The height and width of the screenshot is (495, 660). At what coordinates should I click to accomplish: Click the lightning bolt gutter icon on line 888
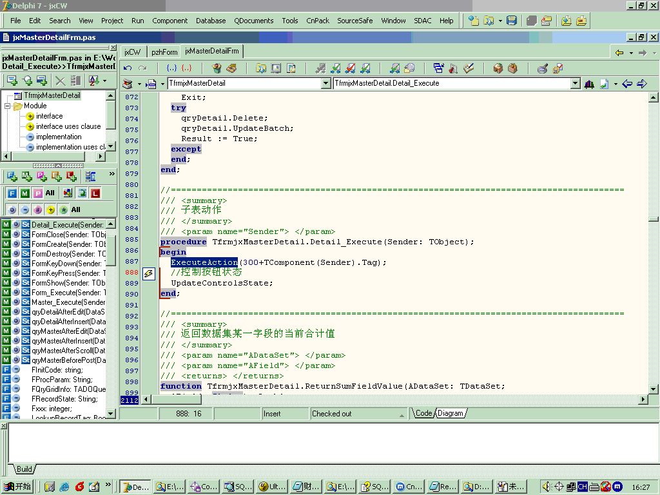pyautogui.click(x=148, y=273)
